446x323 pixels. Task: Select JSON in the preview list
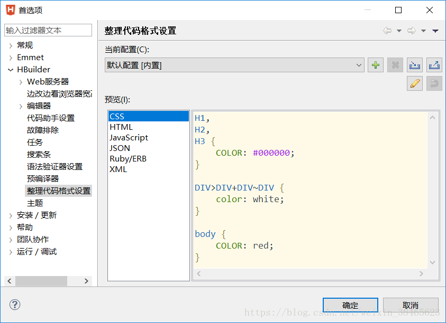click(x=149, y=148)
